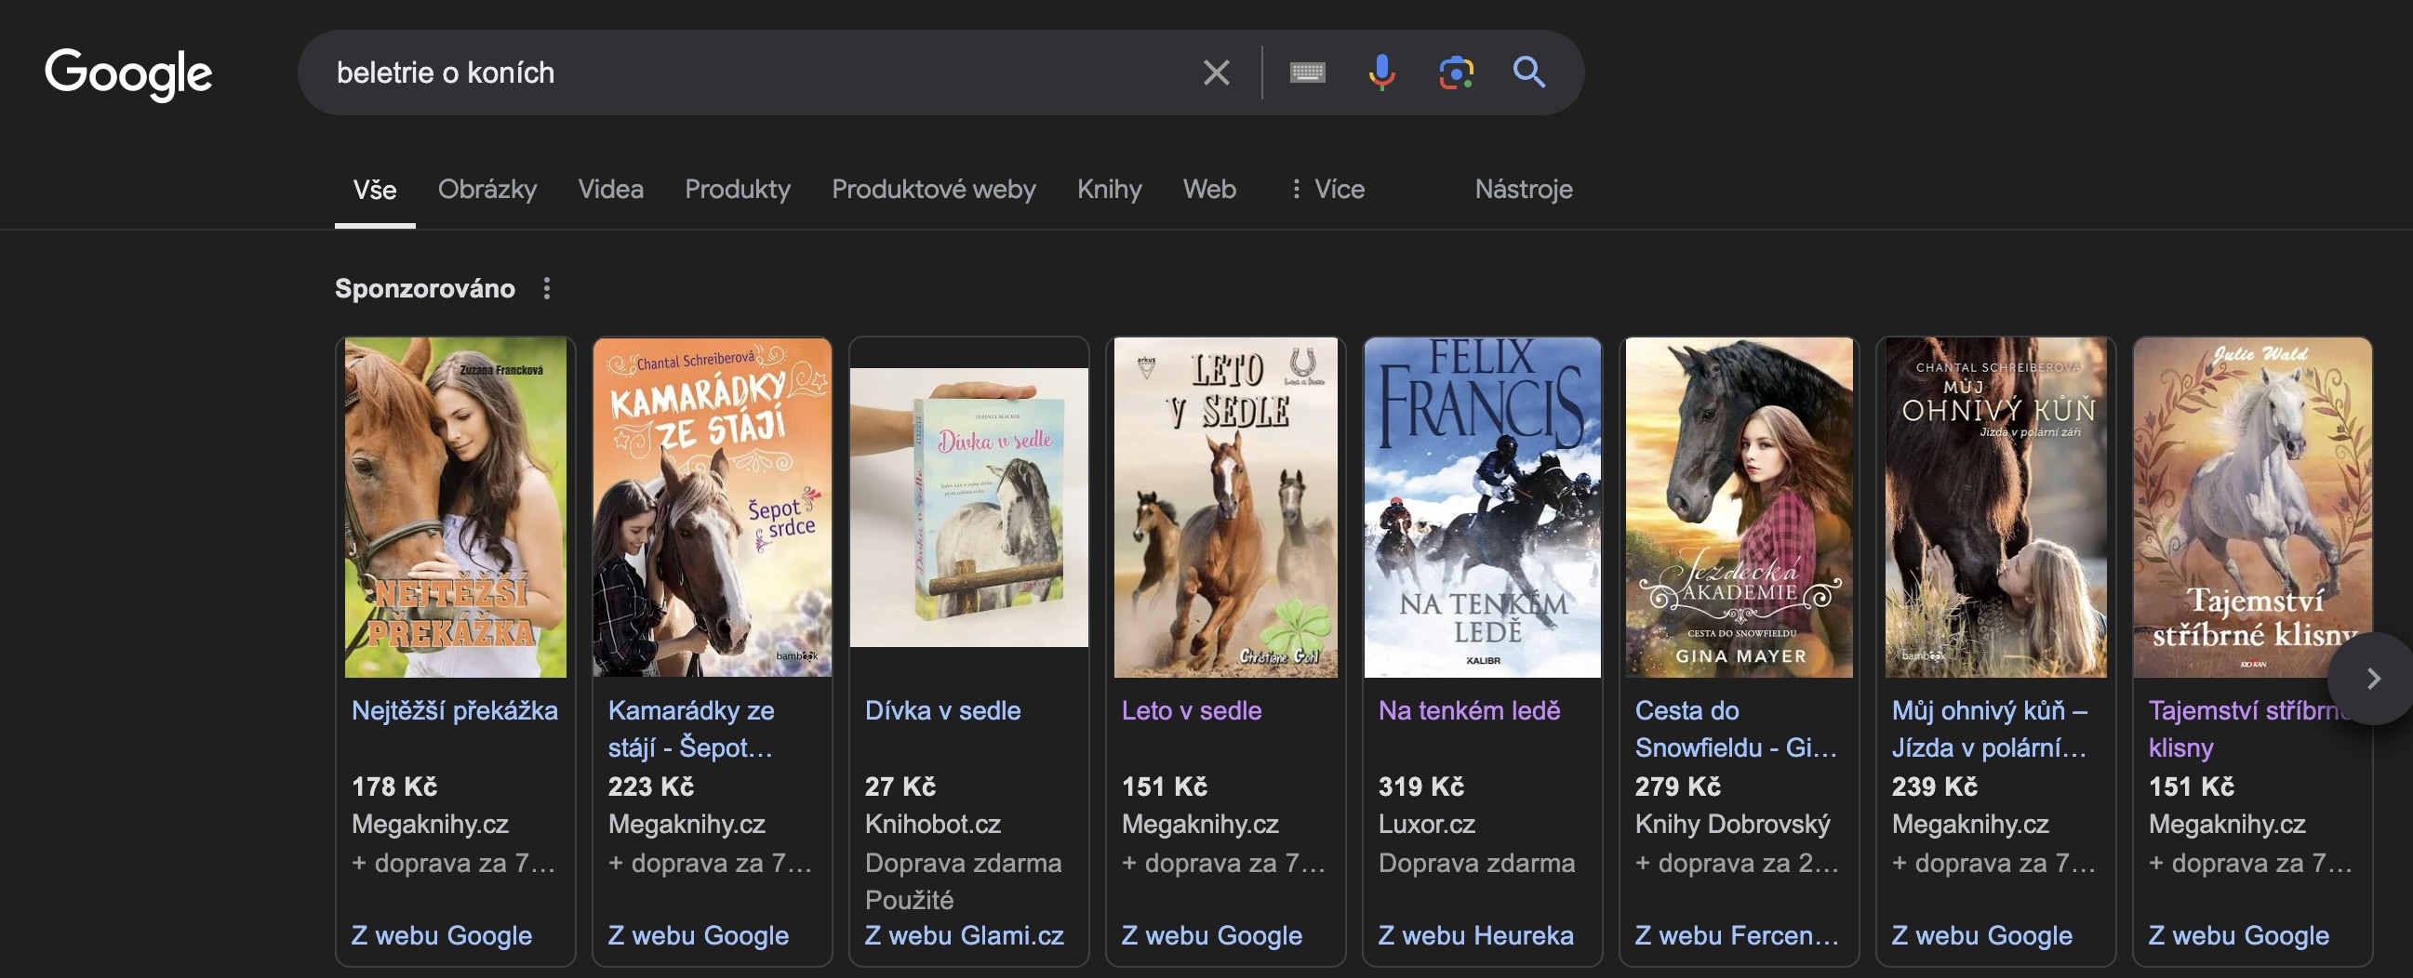Click 'Můj ohnivý kůň – Jízda v polární…' link
The width and height of the screenshot is (2413, 978).
(x=1990, y=728)
